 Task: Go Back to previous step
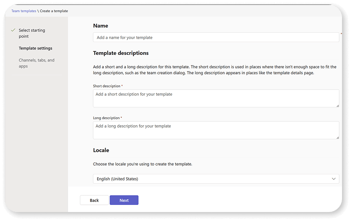coord(94,200)
